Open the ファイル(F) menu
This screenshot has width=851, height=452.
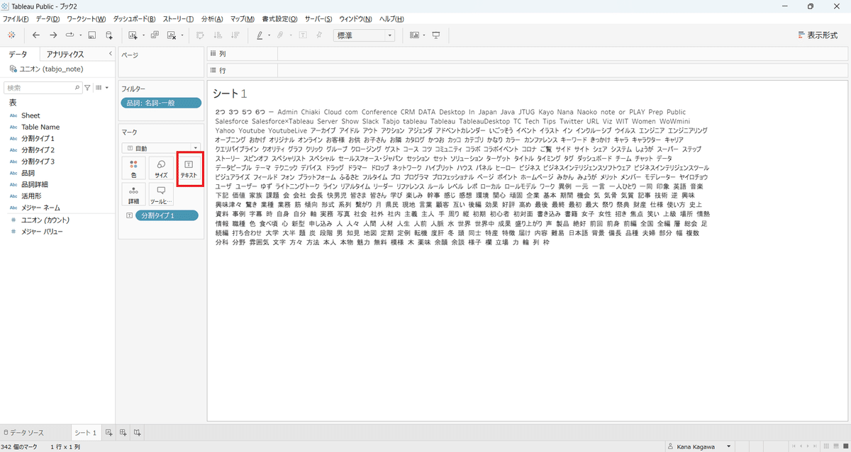[x=17, y=19]
